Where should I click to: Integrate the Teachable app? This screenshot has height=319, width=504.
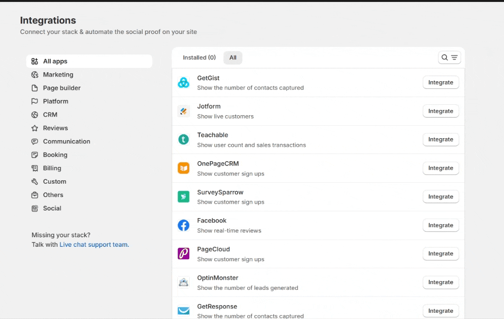440,140
